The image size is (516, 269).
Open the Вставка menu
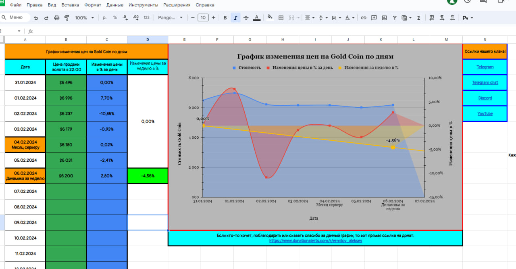[70, 5]
